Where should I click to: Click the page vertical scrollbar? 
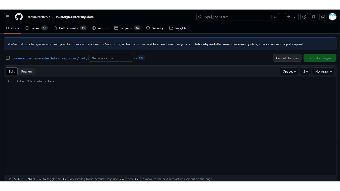[339, 80]
